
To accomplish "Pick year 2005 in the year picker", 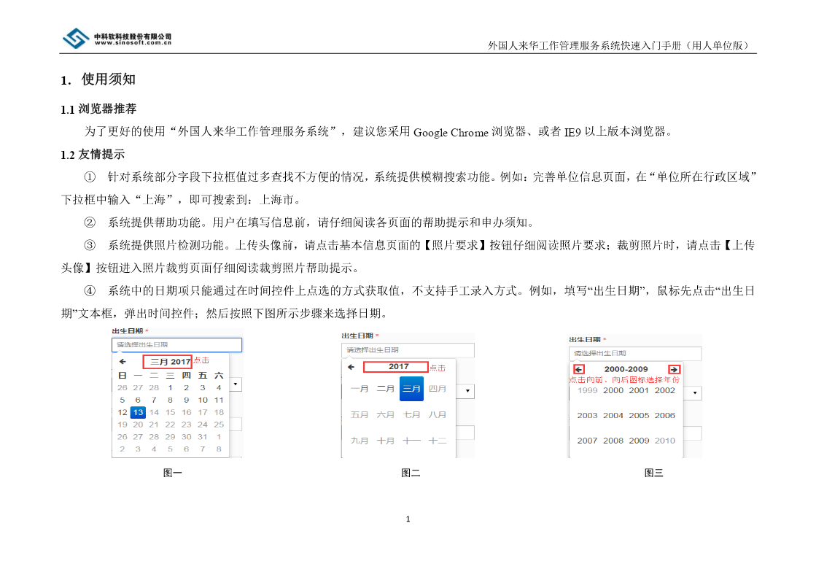I will [639, 416].
